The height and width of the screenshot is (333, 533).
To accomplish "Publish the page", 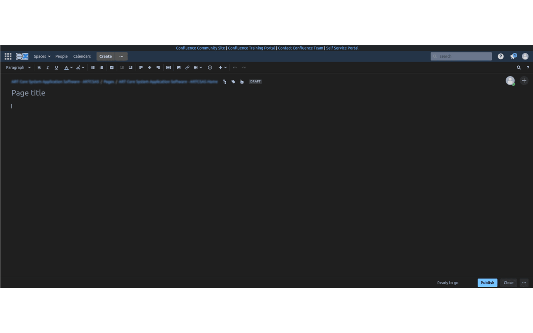I will pyautogui.click(x=487, y=283).
